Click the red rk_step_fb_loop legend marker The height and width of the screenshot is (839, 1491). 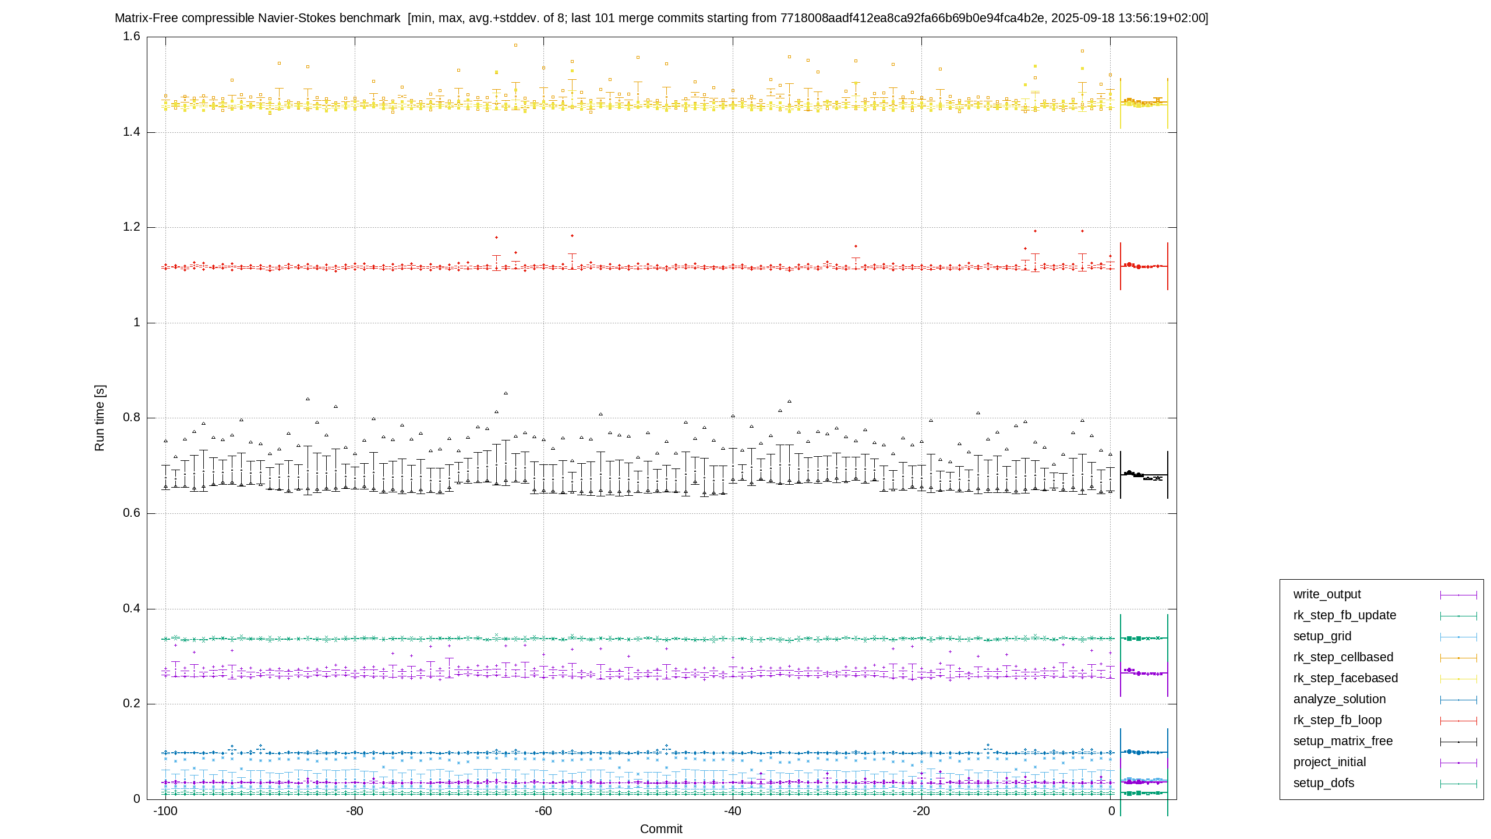(x=1458, y=721)
